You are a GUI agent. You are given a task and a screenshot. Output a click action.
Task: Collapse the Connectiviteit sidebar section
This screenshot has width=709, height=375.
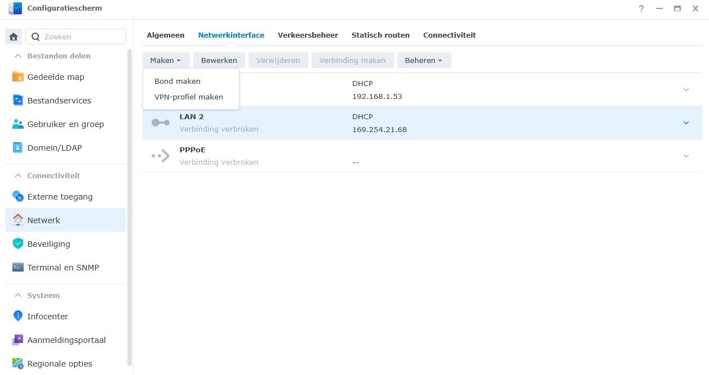pos(19,175)
